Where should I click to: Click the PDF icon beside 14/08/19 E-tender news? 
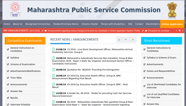pyautogui.click(x=54, y=93)
